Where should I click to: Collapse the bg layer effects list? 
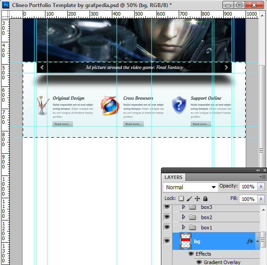point(257,241)
